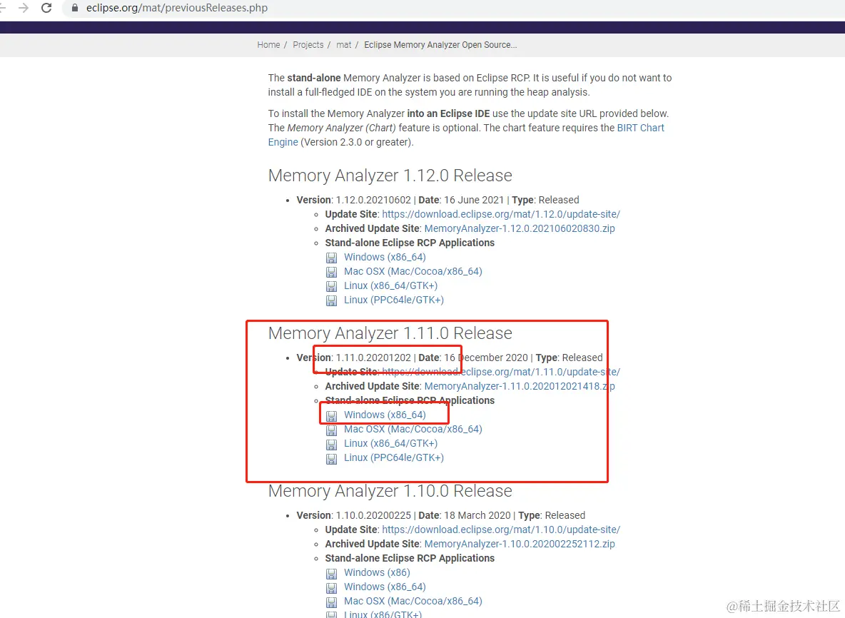Click breadcrumb text Eclipse Memory Analyzer Open Source...
The image size is (845, 618).
(x=440, y=45)
